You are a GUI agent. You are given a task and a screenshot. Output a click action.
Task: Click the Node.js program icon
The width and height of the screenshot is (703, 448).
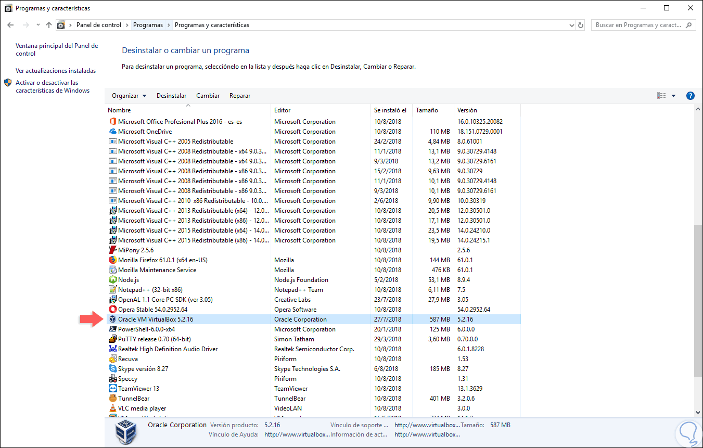click(112, 280)
